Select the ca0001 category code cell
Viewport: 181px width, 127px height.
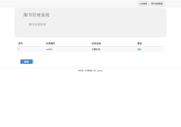point(49,49)
